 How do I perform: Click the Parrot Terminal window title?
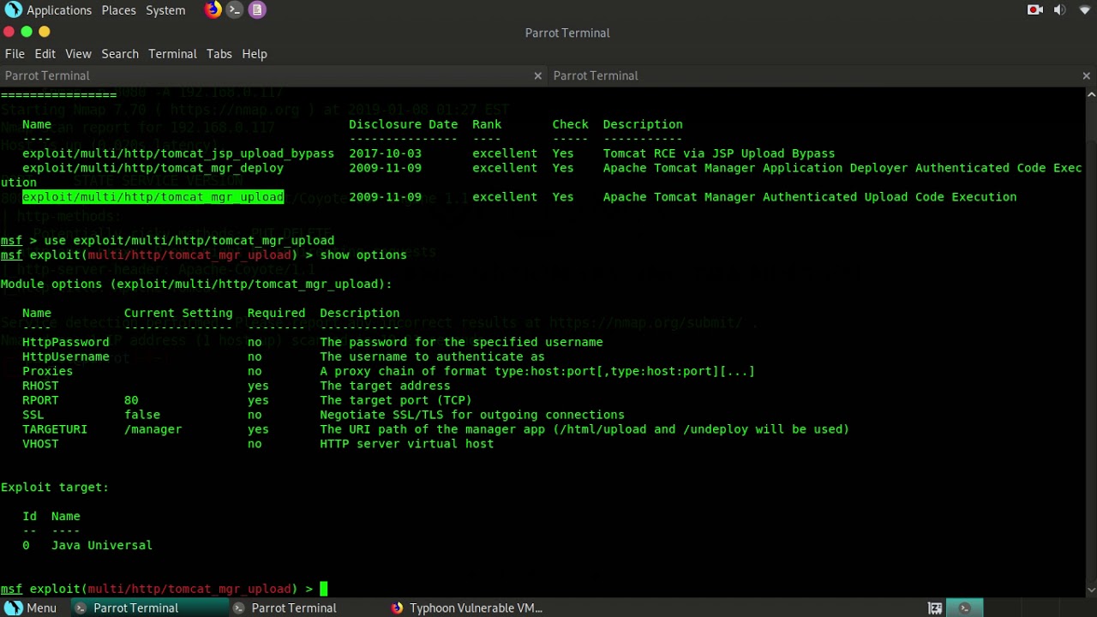pyautogui.click(x=567, y=33)
